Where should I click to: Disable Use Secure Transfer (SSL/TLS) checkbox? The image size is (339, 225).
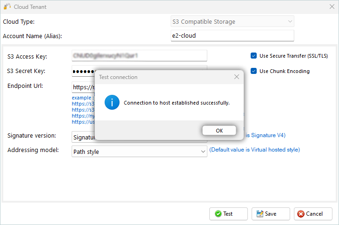click(x=254, y=56)
